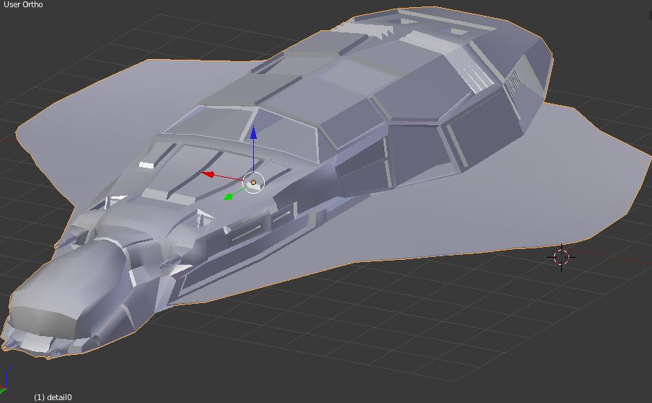This screenshot has height=403, width=652.
Task: Click the blue Z-axis manipulator arrow
Action: tap(253, 132)
